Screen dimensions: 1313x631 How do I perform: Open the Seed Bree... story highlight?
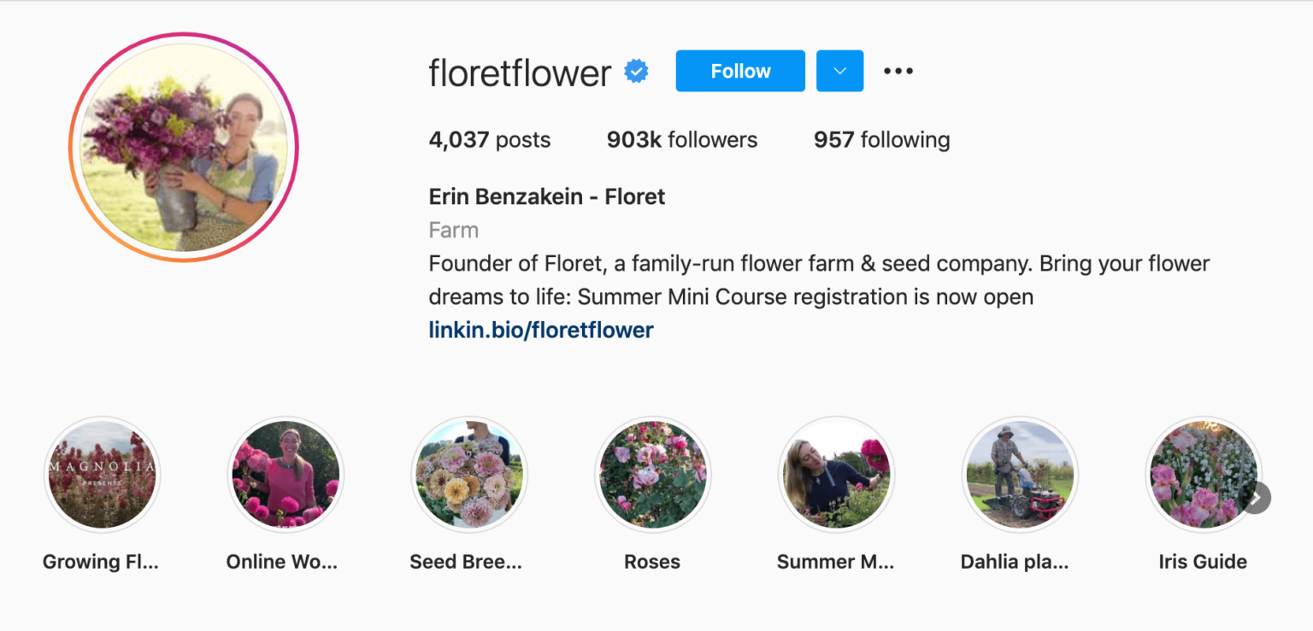tap(469, 475)
